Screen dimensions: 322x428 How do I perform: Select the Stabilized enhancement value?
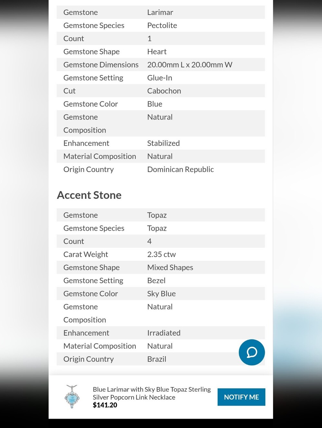click(163, 143)
